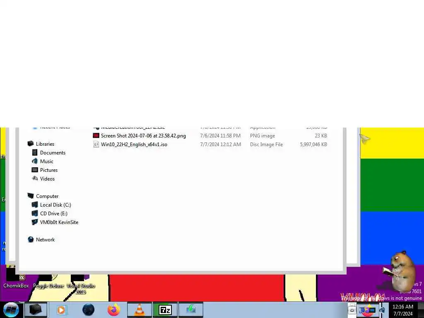Viewport: 424px width, 318px height.
Task: Open Local Disk (C:)
Action: [55, 205]
